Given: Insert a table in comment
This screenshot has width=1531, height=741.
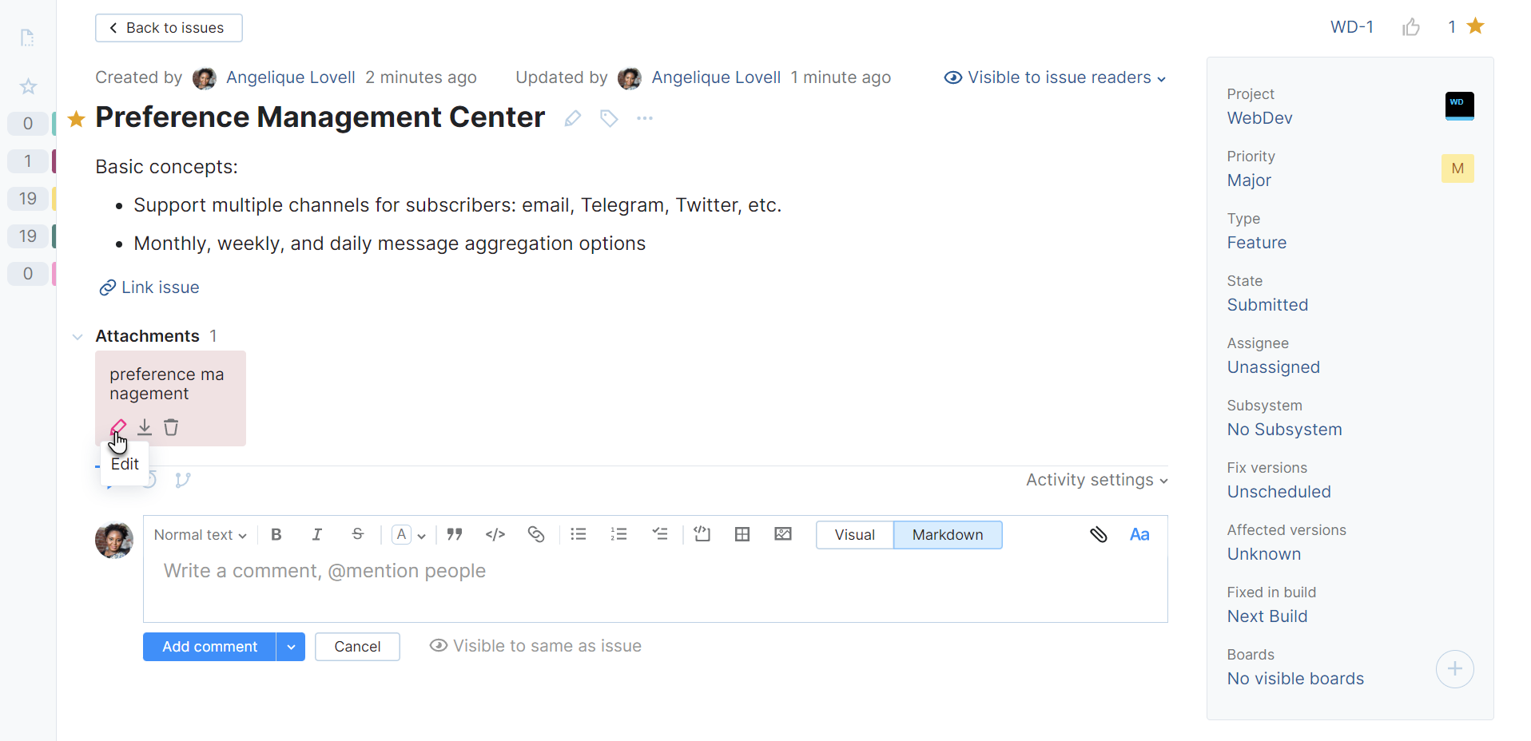Looking at the screenshot, I should [x=742, y=535].
